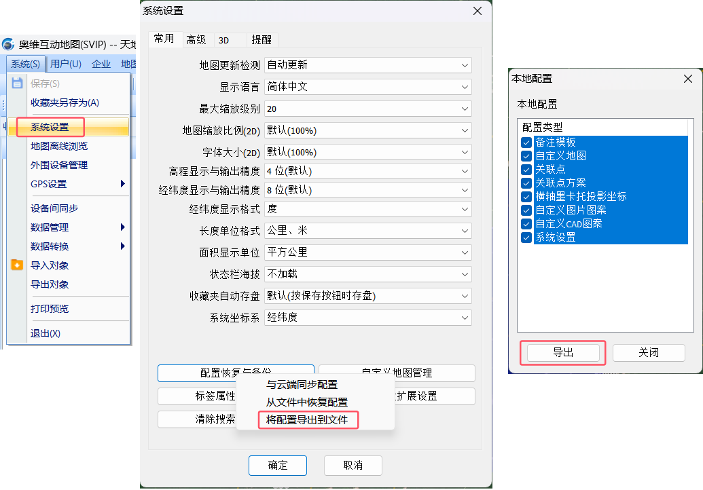703x490 pixels.
Task: Toggle the 横轴墨卡托投影坐标 checkbox
Action: 526,197
